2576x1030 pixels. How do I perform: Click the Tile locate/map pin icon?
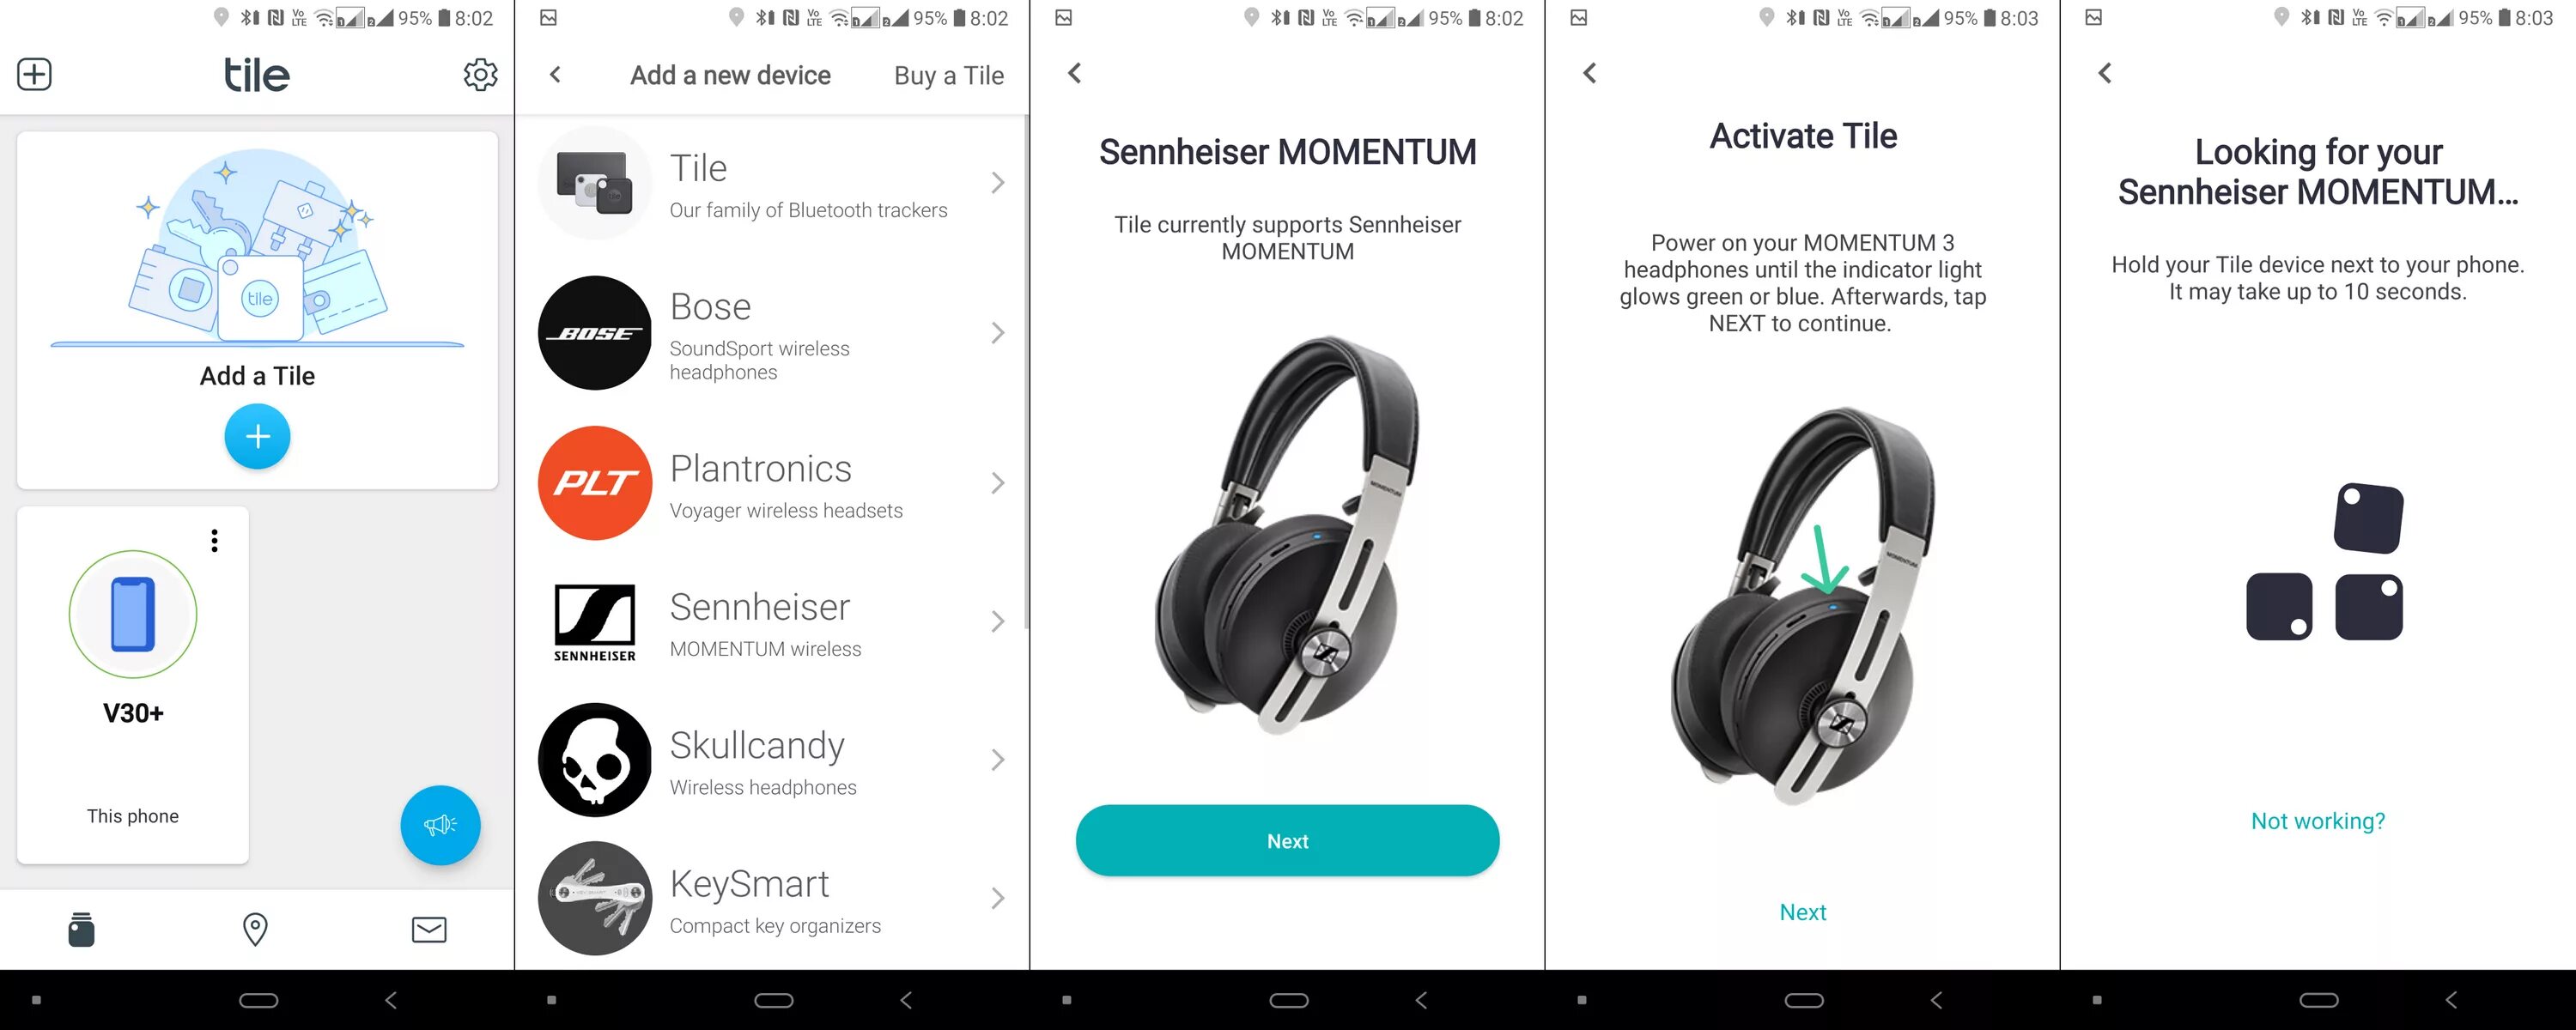click(x=256, y=931)
